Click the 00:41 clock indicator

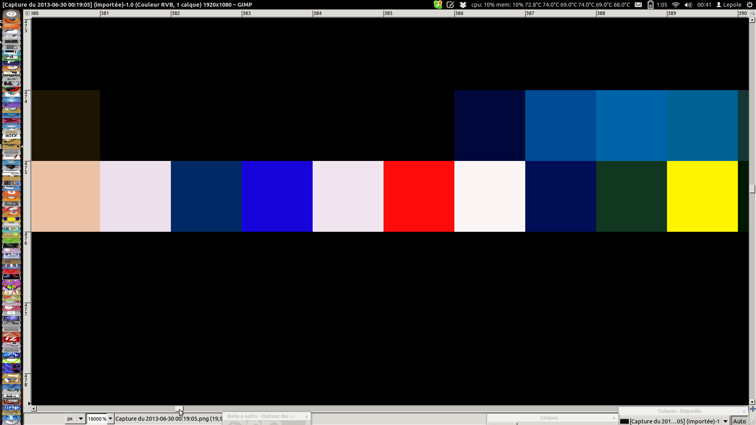704,5
